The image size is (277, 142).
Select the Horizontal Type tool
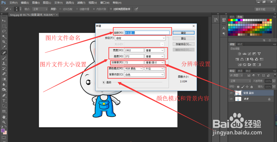click(4, 101)
